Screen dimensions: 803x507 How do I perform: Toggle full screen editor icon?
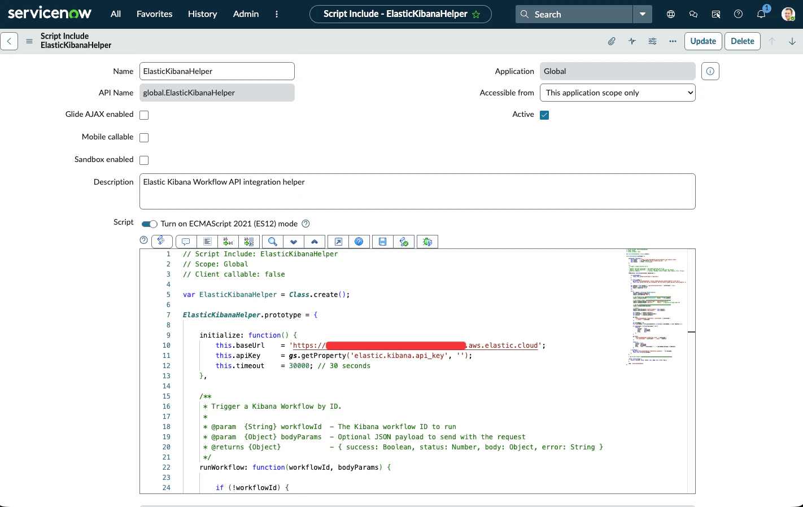click(338, 242)
